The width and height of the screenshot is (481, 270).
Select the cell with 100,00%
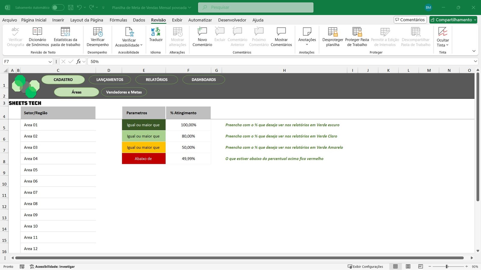pos(188,125)
